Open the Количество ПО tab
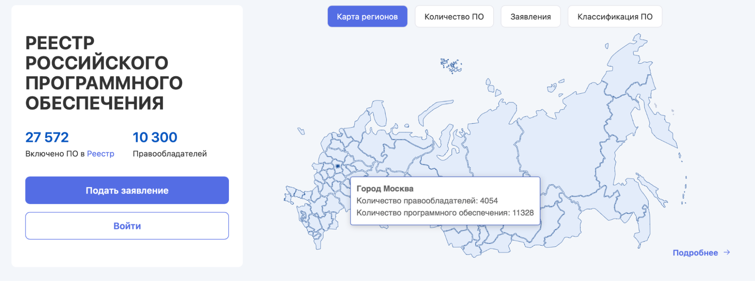Viewport: 755px width, 281px height. [454, 16]
